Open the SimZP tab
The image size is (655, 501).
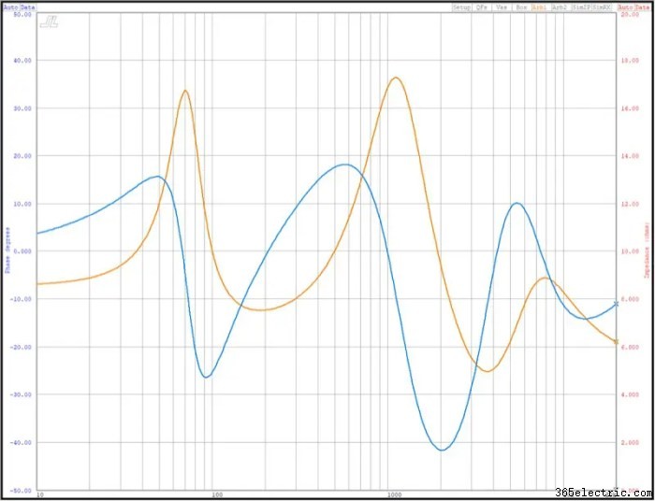pos(581,7)
